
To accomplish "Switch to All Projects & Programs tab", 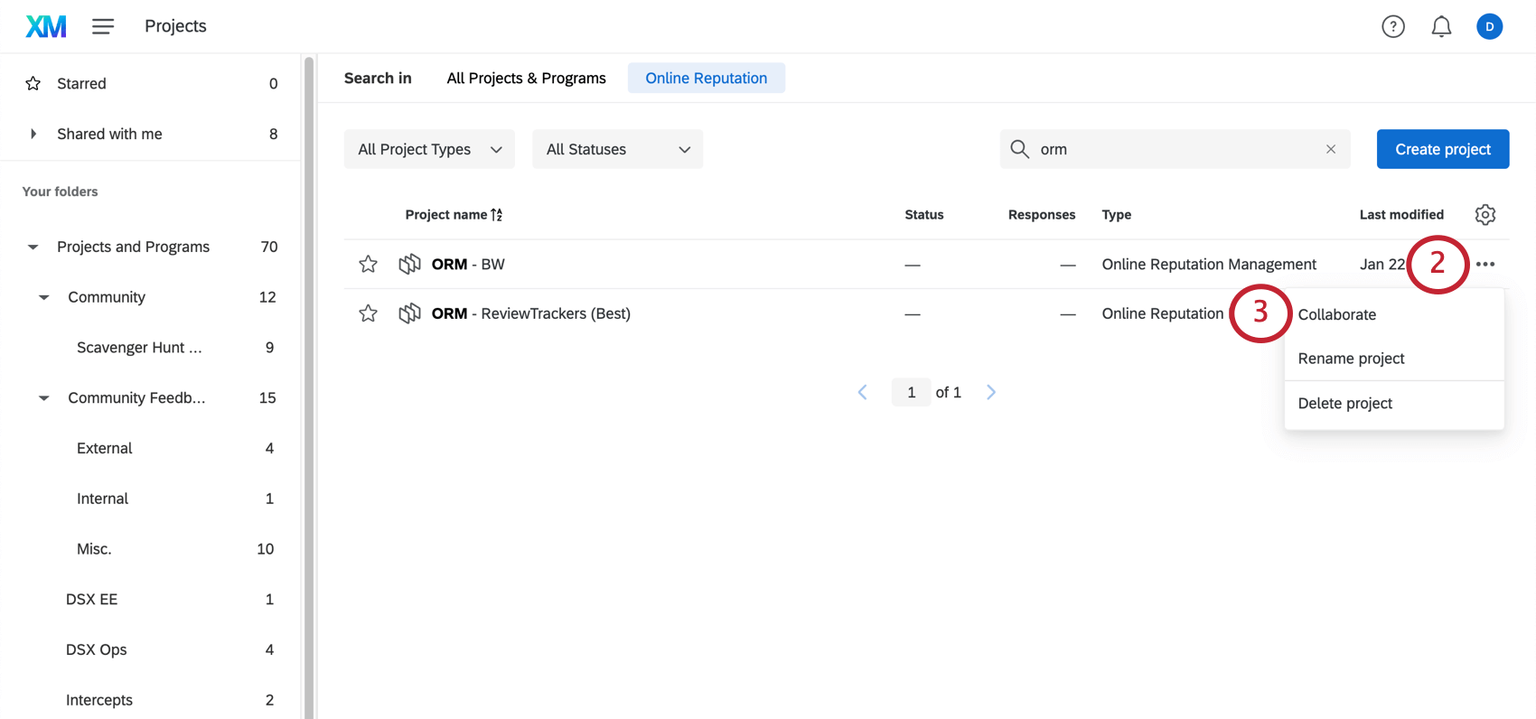I will tap(526, 79).
